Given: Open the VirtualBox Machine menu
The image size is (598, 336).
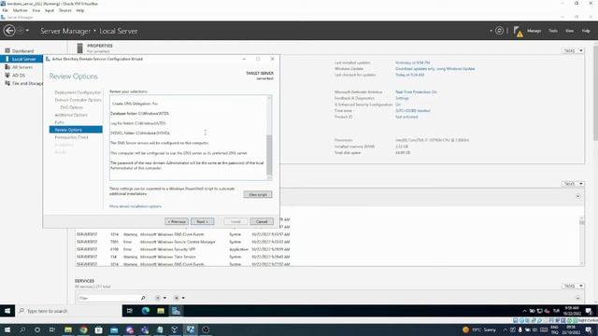Looking at the screenshot, I should tap(20, 10).
